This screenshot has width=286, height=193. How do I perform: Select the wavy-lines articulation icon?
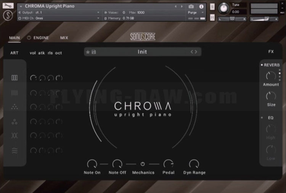14,151
